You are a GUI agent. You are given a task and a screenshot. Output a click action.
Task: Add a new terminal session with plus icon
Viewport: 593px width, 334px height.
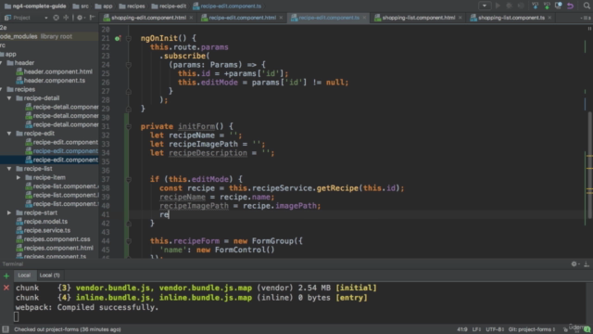[x=6, y=276]
